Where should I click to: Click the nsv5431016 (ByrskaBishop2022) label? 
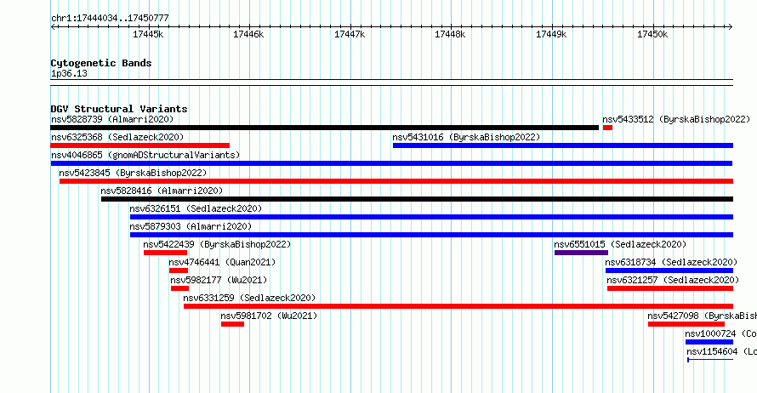[466, 137]
